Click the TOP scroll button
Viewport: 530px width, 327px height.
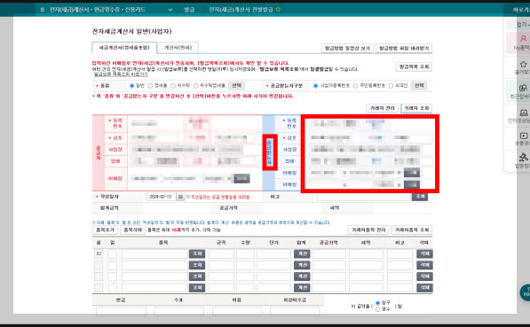pyautogui.click(x=526, y=292)
